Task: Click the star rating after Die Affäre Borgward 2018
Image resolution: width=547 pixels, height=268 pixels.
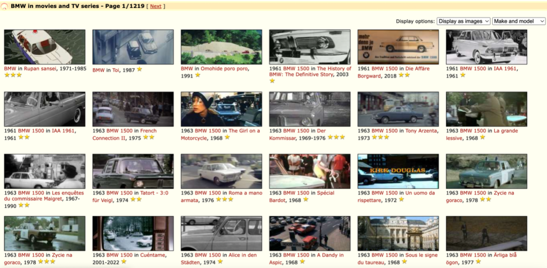Action: (404, 75)
